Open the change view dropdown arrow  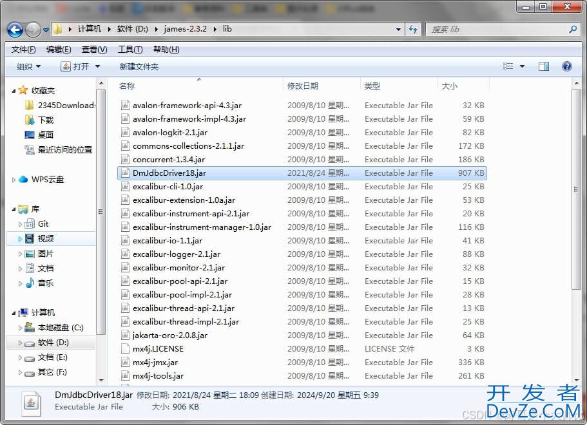click(x=522, y=66)
